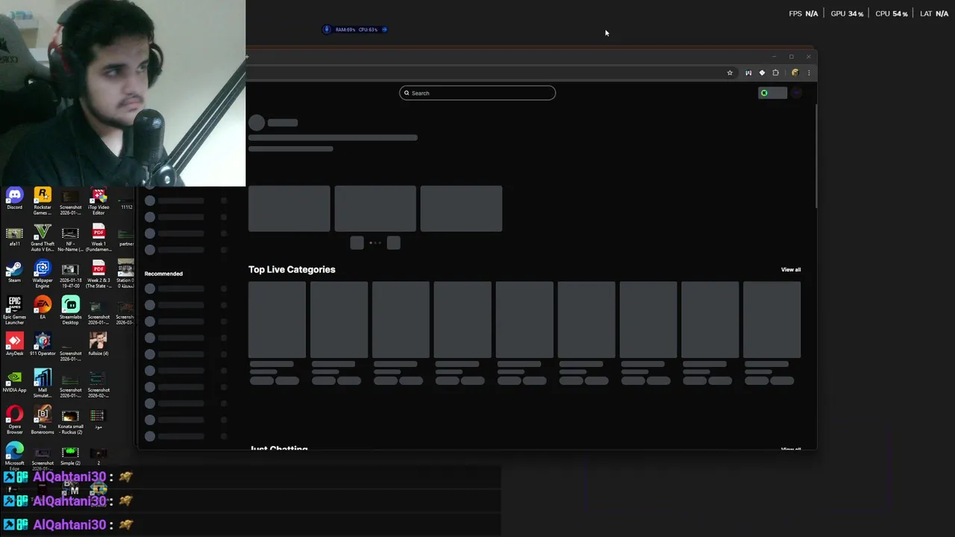Open iTop Video Editor shortcut
The width and height of the screenshot is (955, 537).
[x=98, y=201]
